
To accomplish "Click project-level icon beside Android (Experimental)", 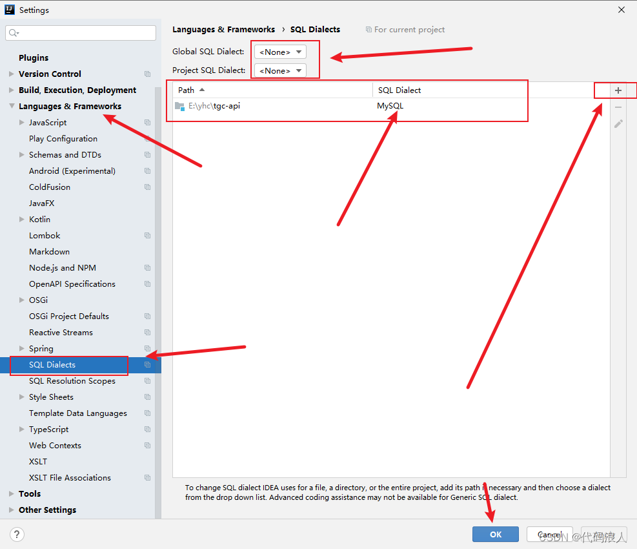I will (x=147, y=171).
